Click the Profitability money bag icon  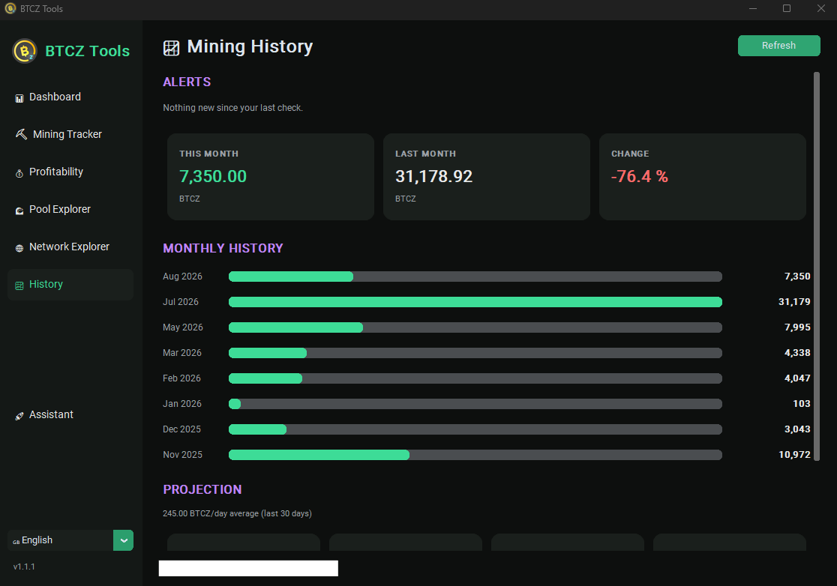coord(19,173)
